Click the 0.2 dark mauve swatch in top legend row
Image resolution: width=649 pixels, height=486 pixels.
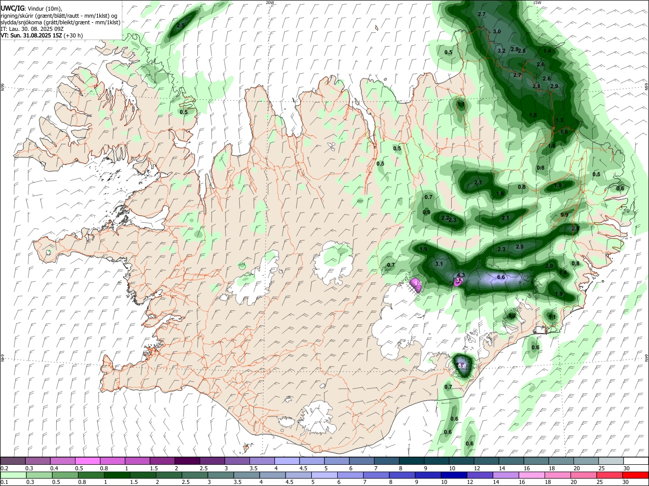(x=13, y=461)
